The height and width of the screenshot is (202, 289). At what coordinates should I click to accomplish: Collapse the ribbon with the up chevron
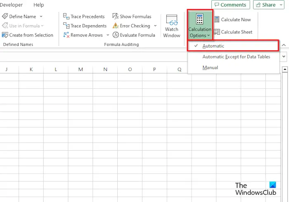click(x=284, y=45)
